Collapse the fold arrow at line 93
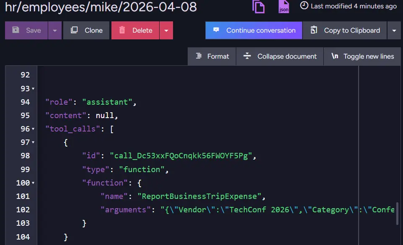Screen dimensions: 403x245 pyautogui.click(x=33, y=89)
